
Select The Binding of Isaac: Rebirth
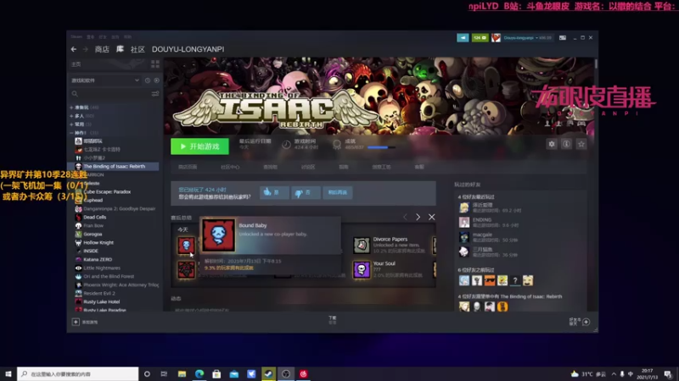114,166
